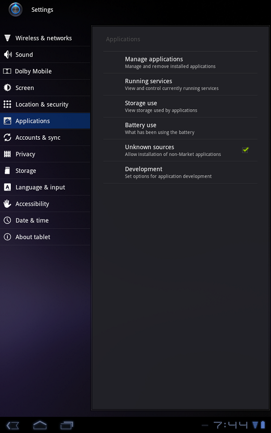Image resolution: width=271 pixels, height=433 pixels.
Task: Open Language & input settings
Action: (45, 187)
